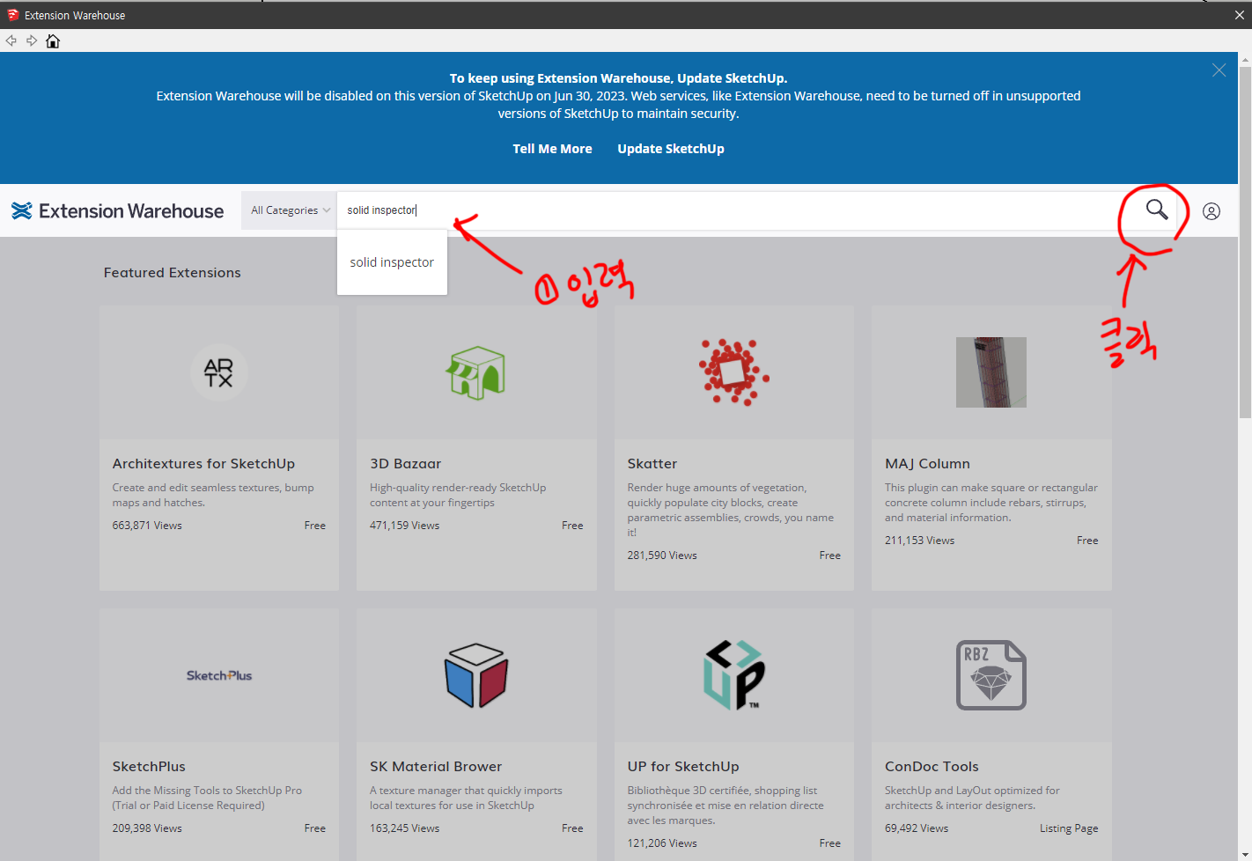Image resolution: width=1252 pixels, height=861 pixels.
Task: Close the Extension Warehouse window
Action: [x=1239, y=15]
